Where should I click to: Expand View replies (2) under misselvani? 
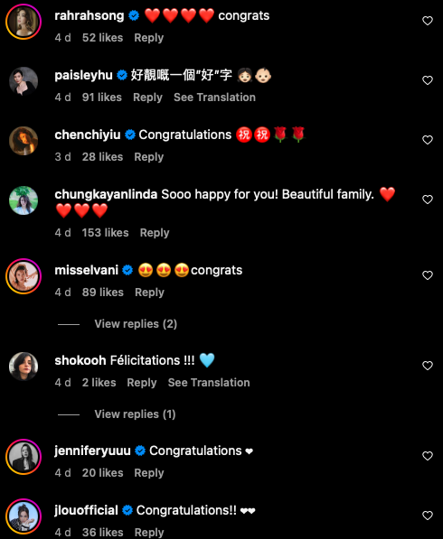[136, 324]
